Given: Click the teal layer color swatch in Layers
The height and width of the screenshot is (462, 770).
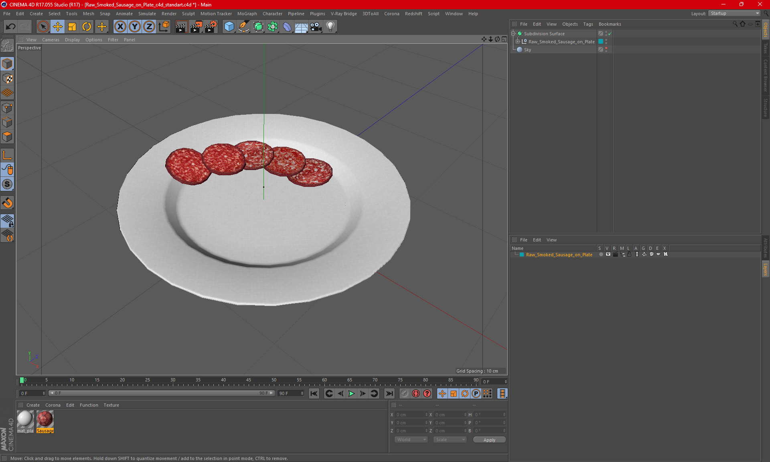Looking at the screenshot, I should 522,255.
